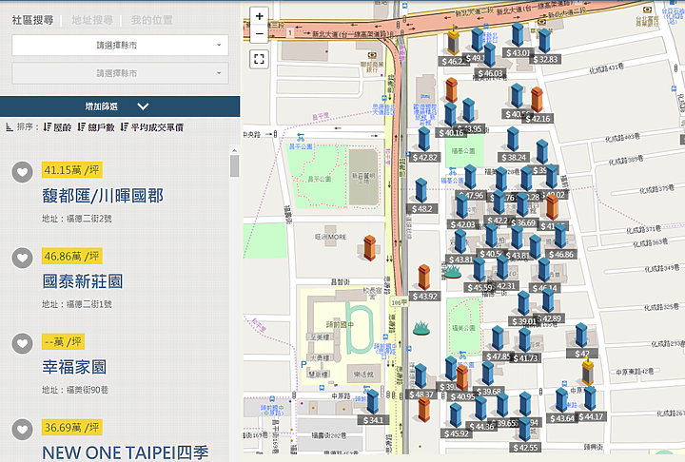Select the $46.03 building marker
The image size is (685, 462).
pos(490,54)
